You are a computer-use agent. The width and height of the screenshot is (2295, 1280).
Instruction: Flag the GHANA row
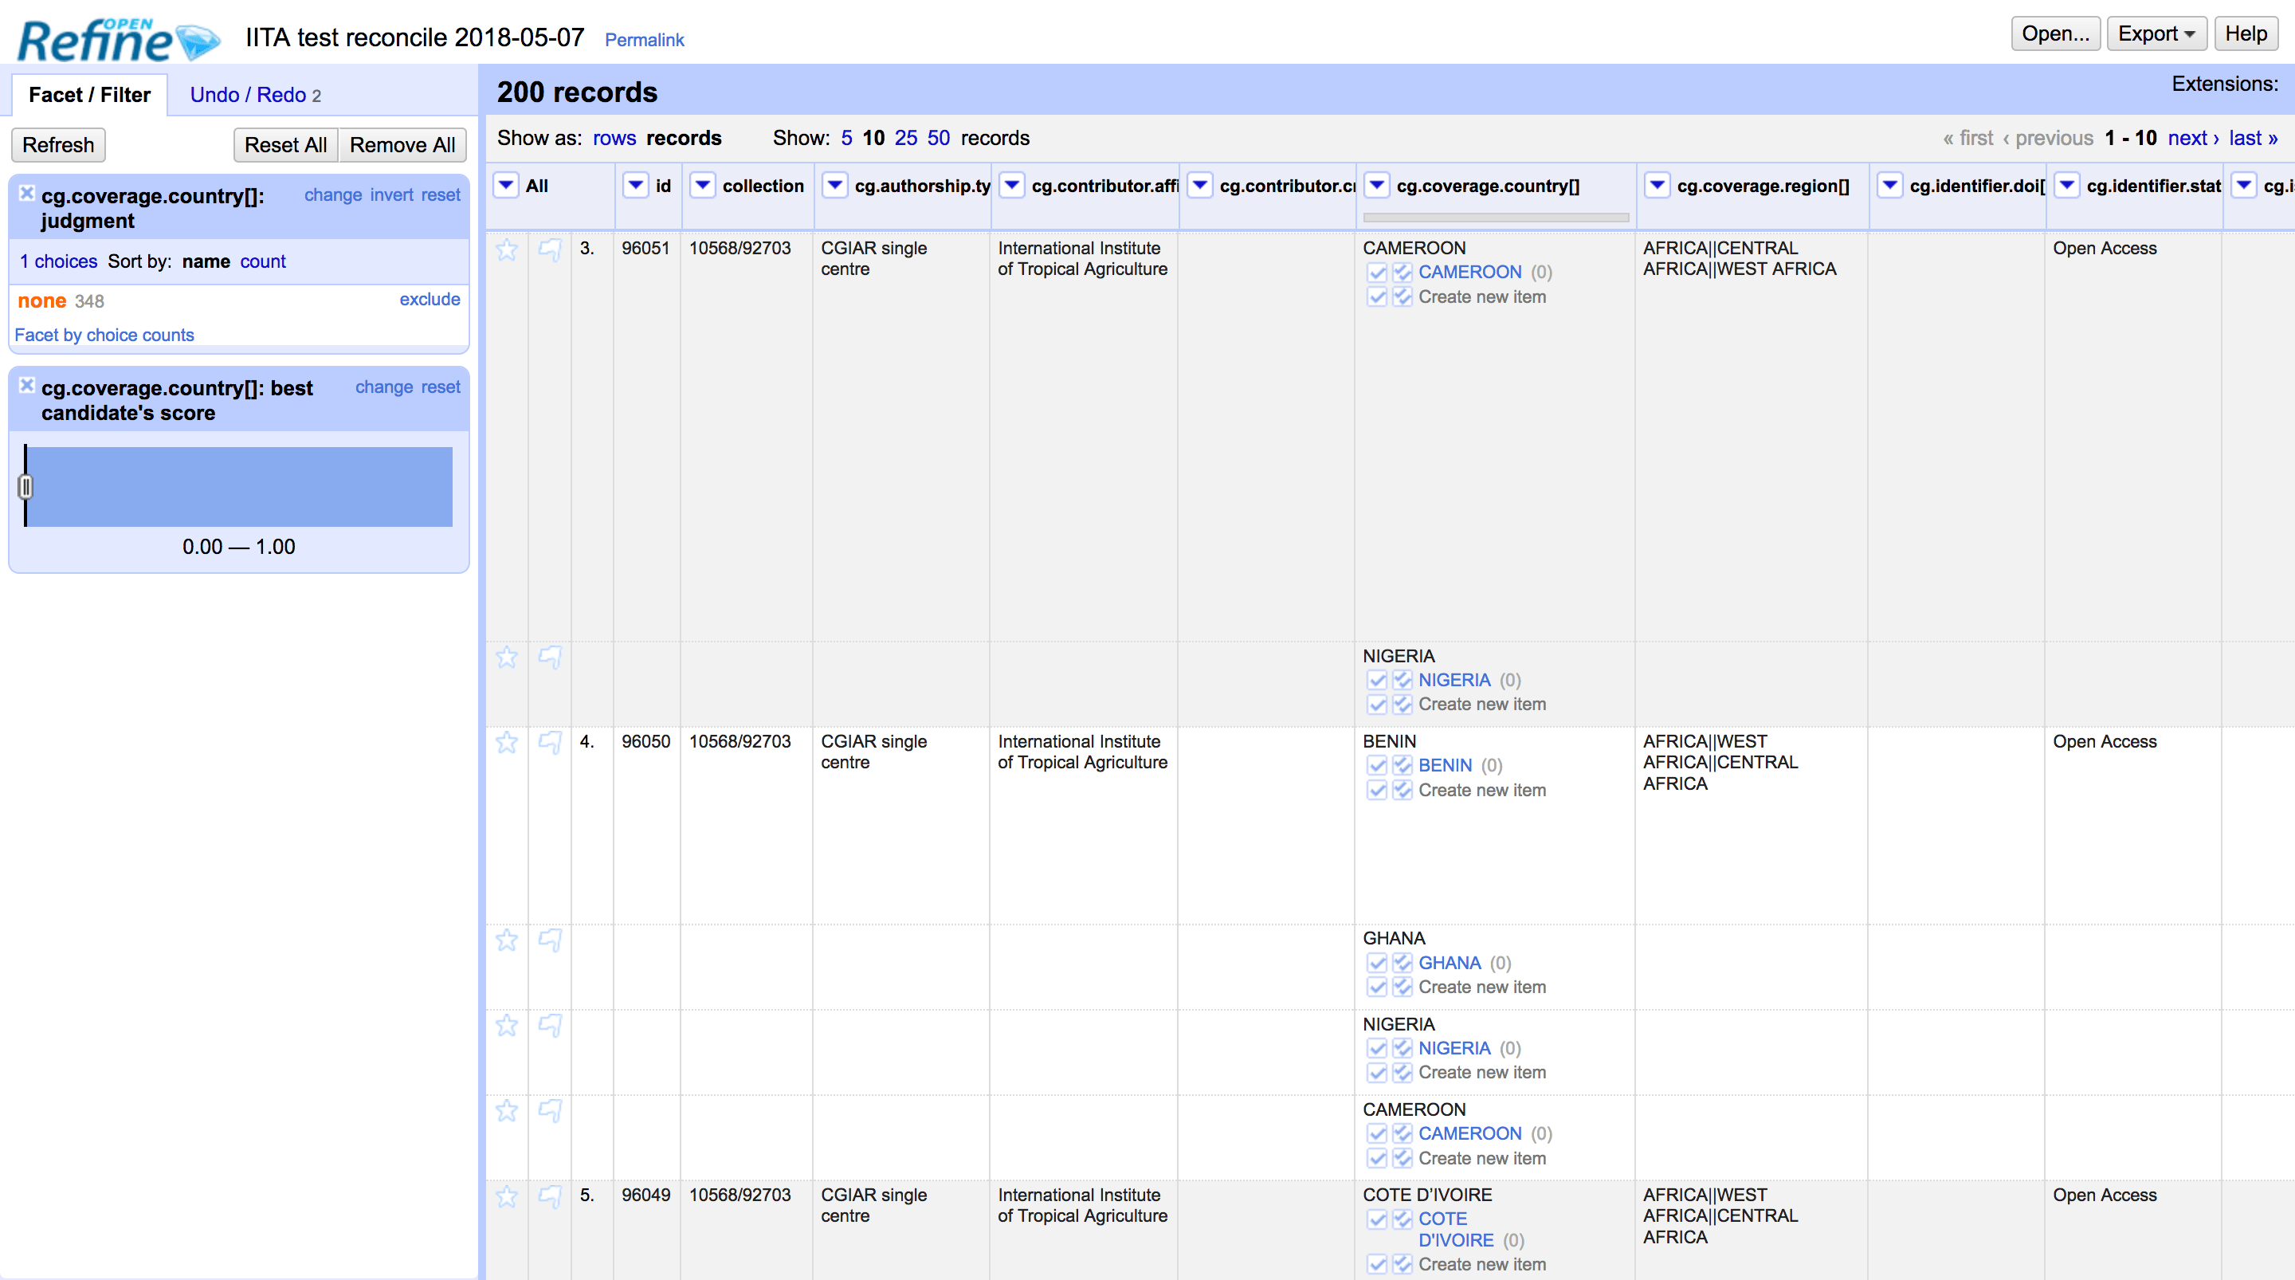pos(551,940)
